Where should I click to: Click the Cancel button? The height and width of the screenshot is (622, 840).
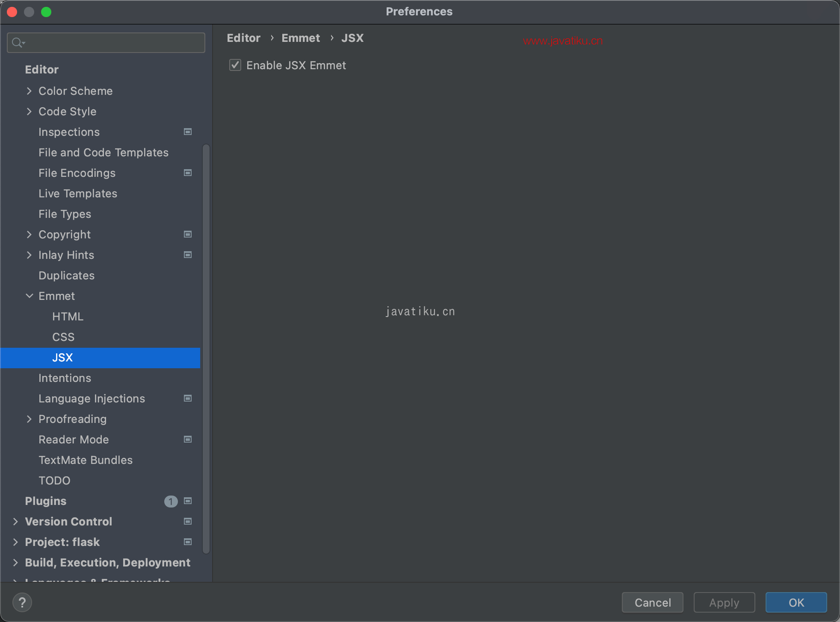[653, 602]
